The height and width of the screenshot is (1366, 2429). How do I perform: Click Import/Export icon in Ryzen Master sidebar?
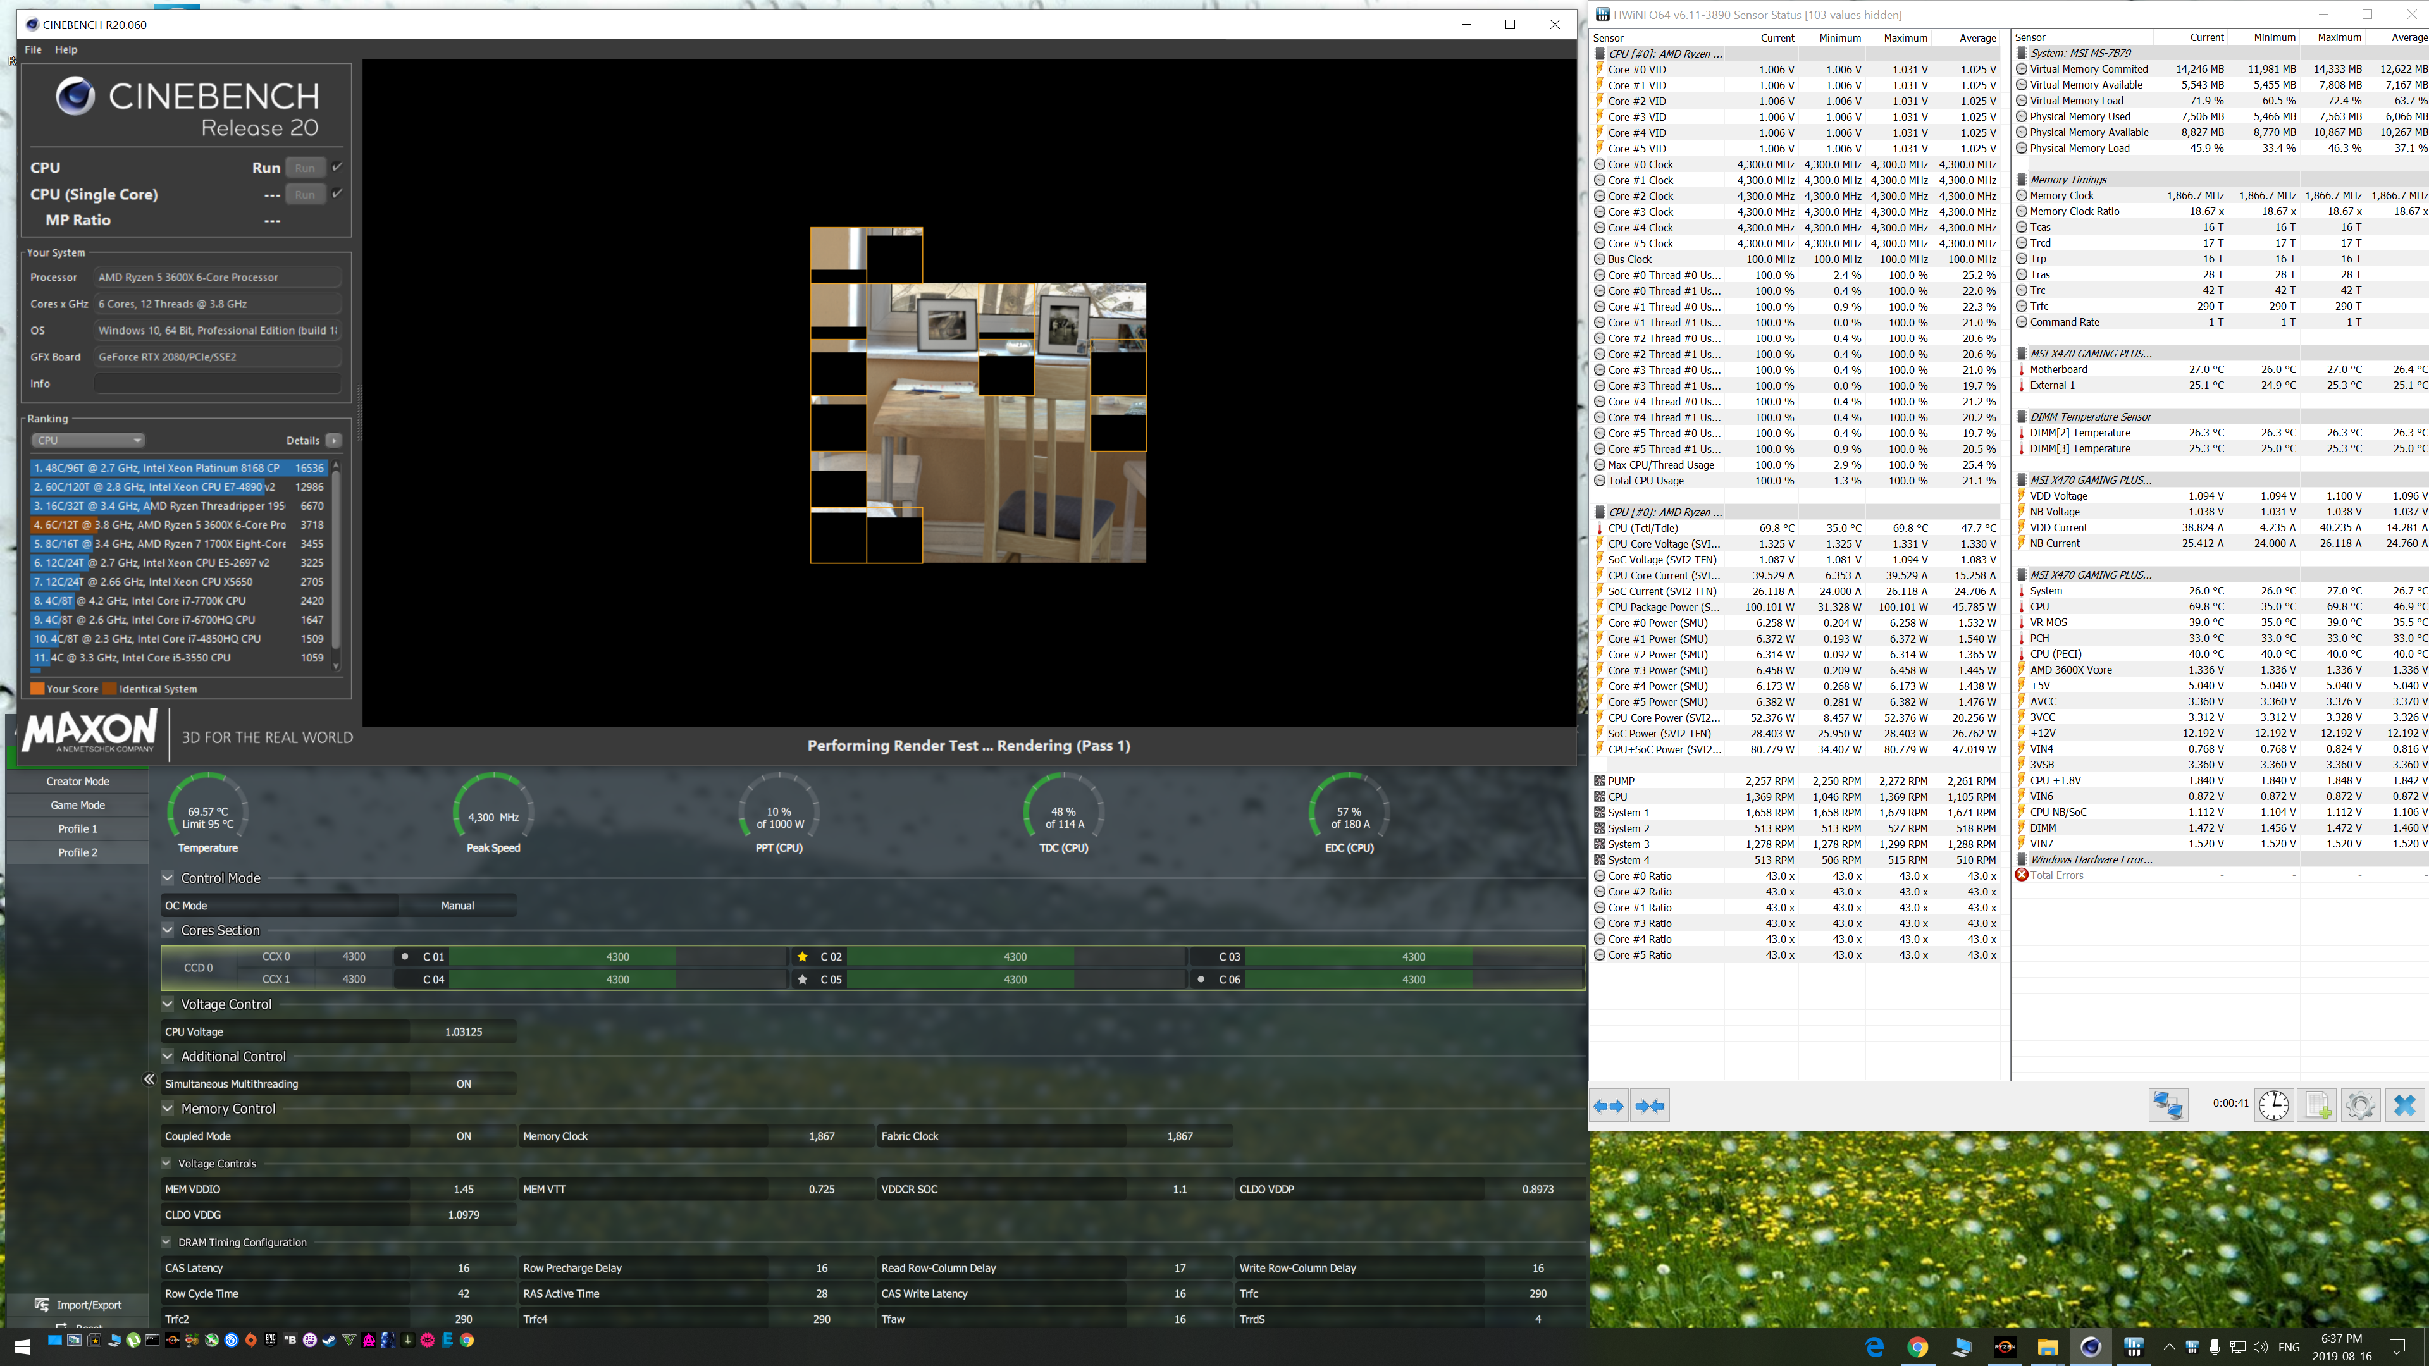click(42, 1305)
